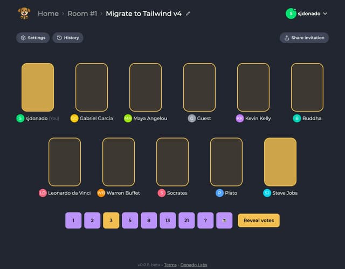Image resolution: width=345 pixels, height=269 pixels.
Task: Select the question mark vote option
Action: coord(205,220)
